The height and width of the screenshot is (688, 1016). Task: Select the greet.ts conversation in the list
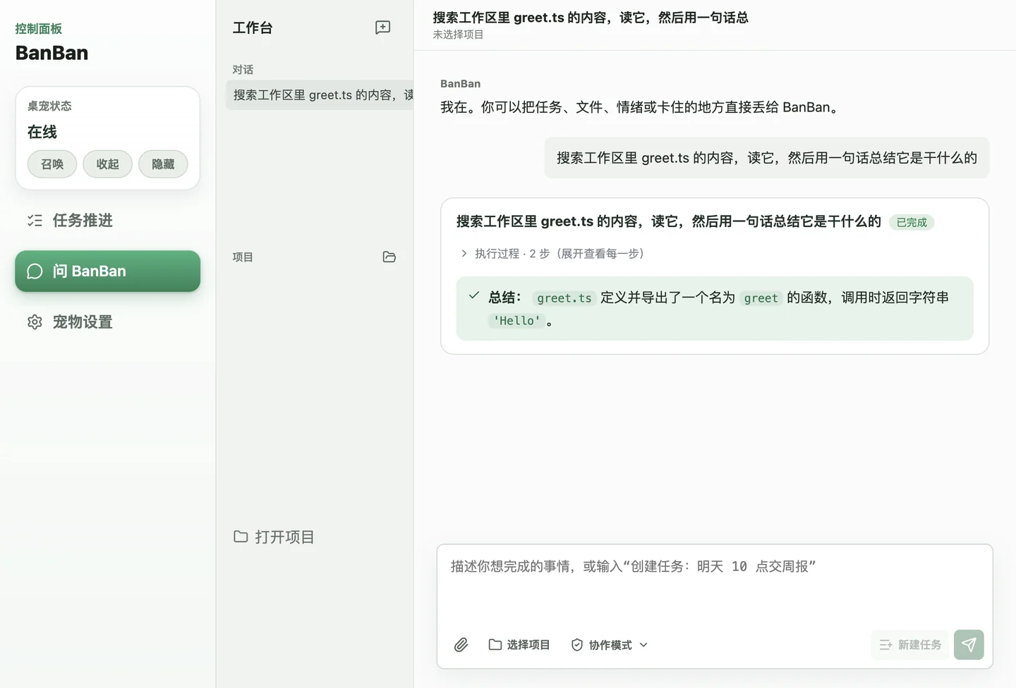click(x=320, y=94)
